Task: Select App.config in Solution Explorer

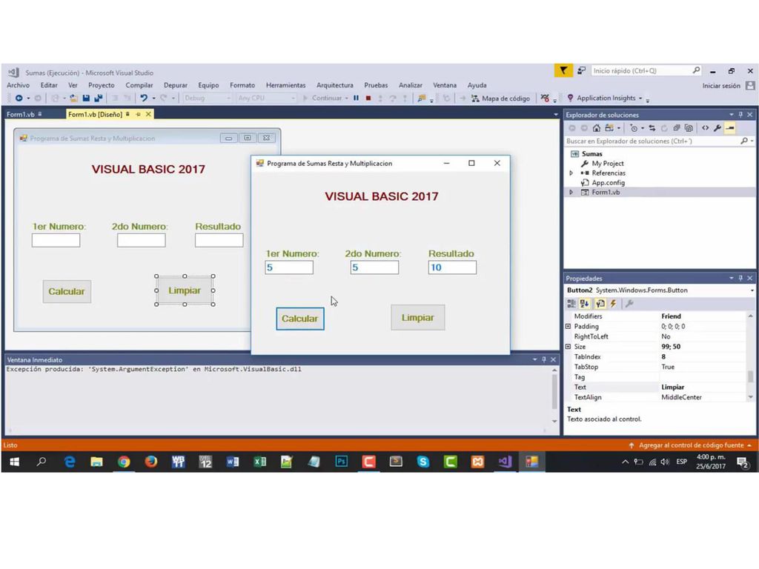Action: [608, 182]
